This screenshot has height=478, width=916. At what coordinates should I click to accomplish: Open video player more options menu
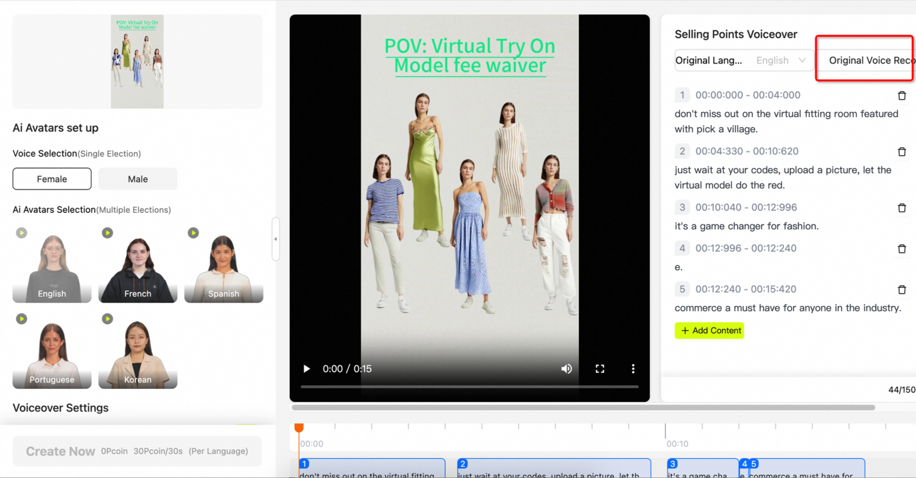[x=633, y=369]
